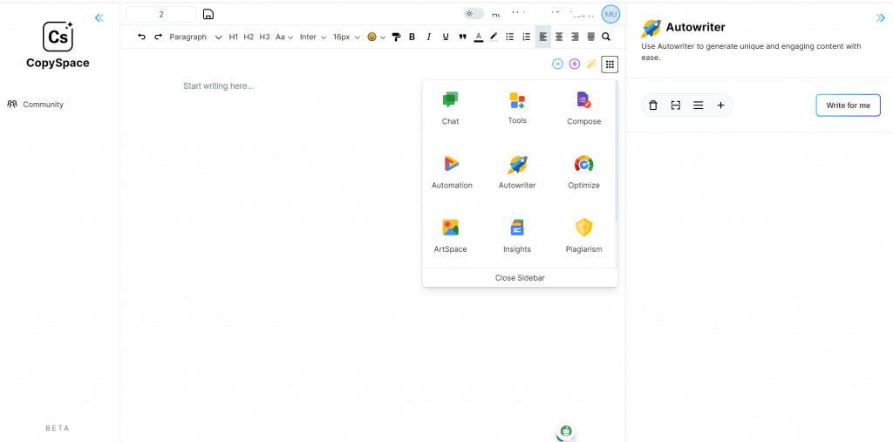Undo the last edit
This screenshot has height=442, width=893.
(x=142, y=37)
